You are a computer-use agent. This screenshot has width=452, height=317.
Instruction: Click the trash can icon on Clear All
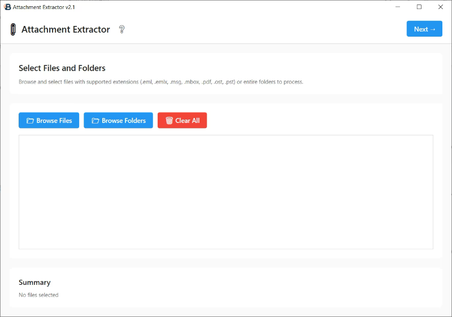[x=169, y=121]
